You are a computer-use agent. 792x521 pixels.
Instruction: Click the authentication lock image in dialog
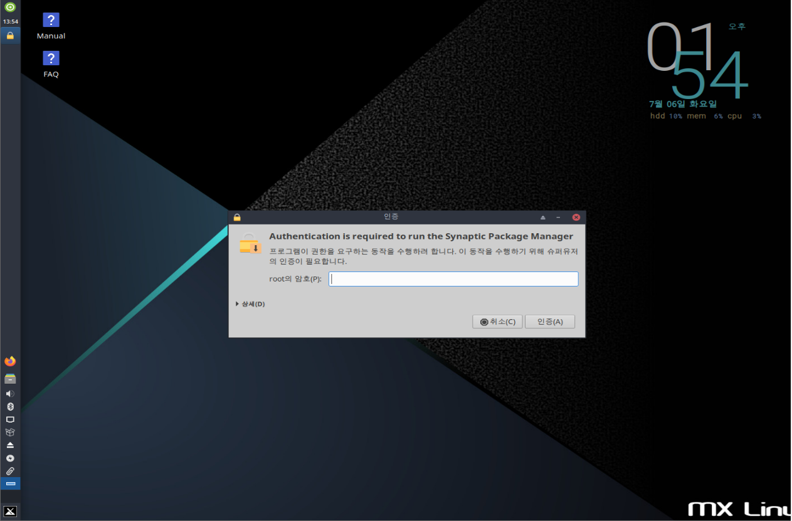(x=250, y=243)
